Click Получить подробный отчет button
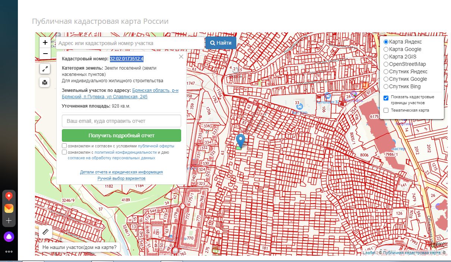This screenshot has height=262, width=451. pos(122,135)
